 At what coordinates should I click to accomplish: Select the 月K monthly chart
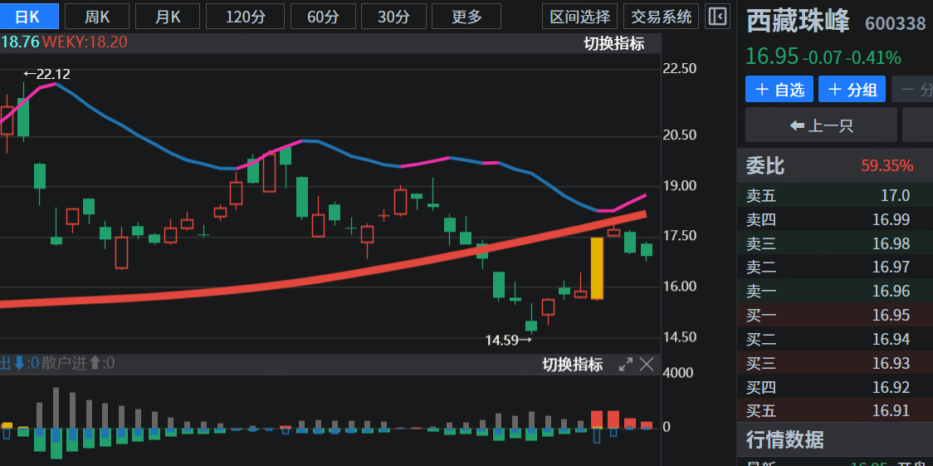tap(167, 16)
